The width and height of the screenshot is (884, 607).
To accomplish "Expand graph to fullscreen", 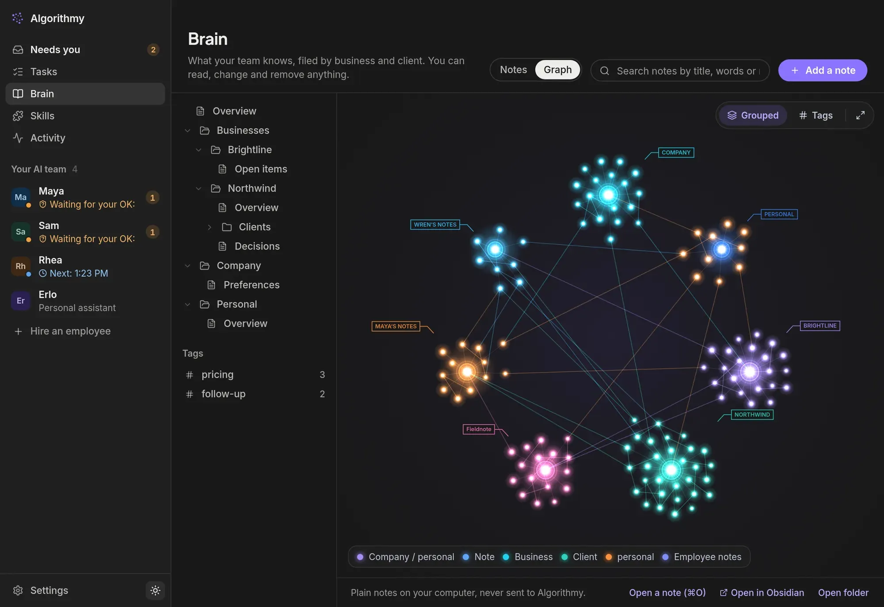I will [860, 115].
